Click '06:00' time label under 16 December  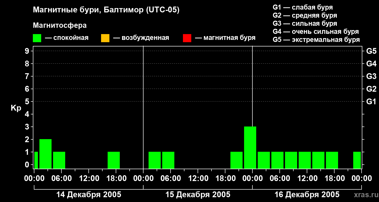(280, 179)
